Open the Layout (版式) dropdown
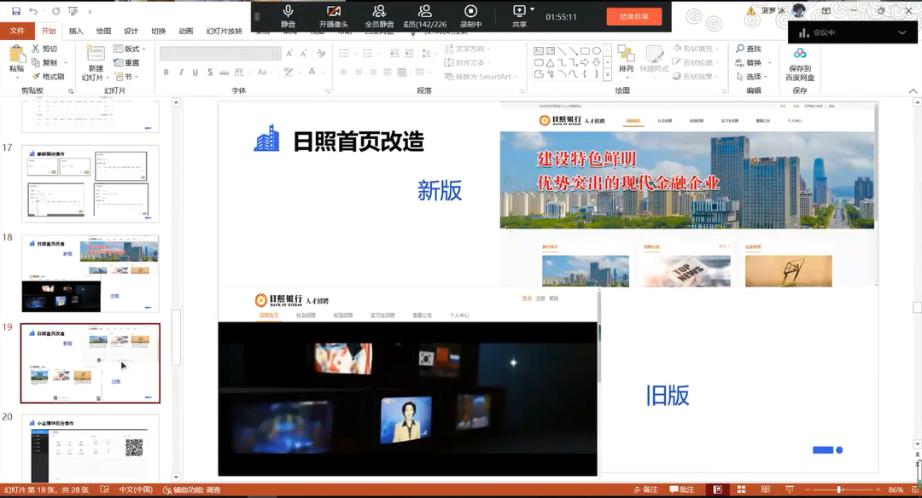The height and width of the screenshot is (498, 922). (130, 49)
